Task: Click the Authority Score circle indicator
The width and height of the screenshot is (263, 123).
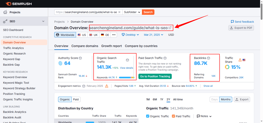Action: (60, 63)
